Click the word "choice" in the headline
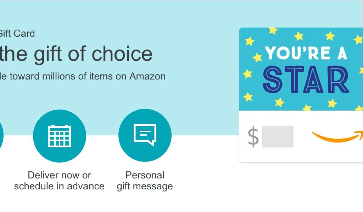 [122, 53]
